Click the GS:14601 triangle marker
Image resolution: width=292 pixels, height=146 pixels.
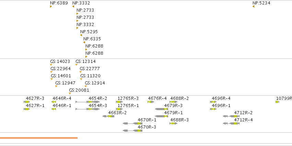(52, 79)
